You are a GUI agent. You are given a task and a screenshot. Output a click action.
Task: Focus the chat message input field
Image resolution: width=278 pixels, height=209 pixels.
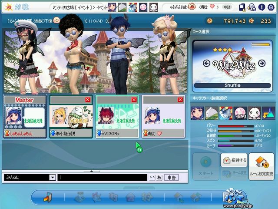point(103,177)
